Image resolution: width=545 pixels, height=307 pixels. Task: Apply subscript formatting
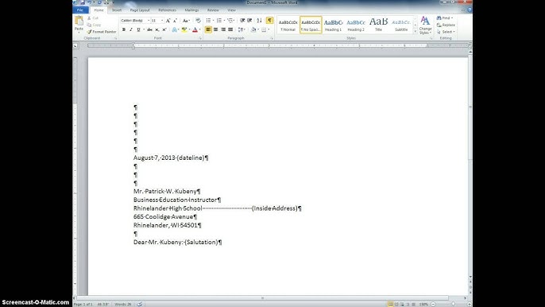[157, 30]
